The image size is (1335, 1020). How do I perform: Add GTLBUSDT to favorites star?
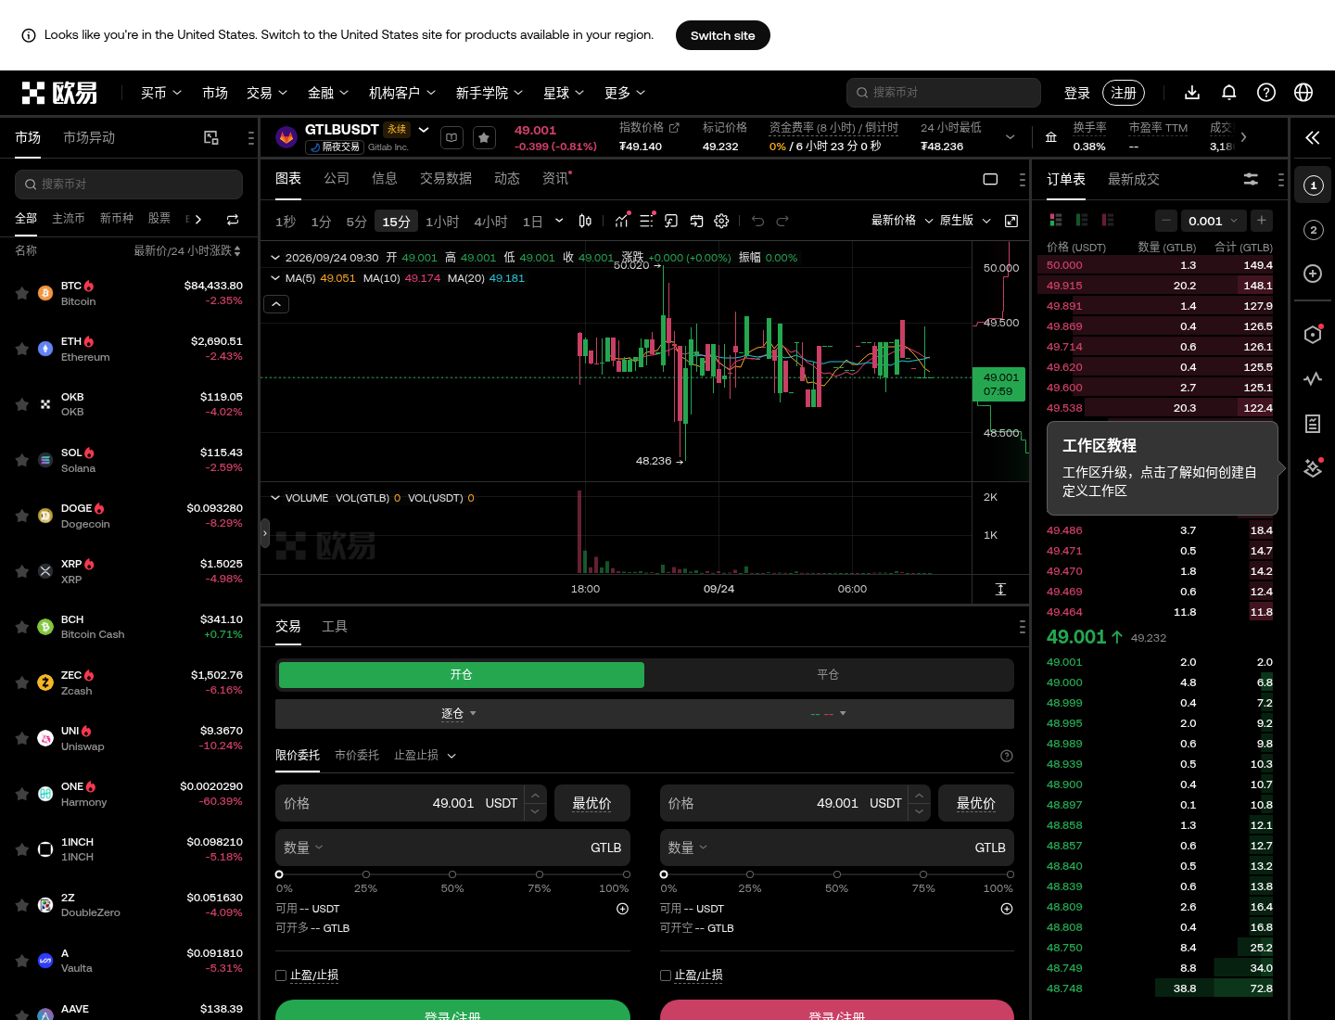484,137
